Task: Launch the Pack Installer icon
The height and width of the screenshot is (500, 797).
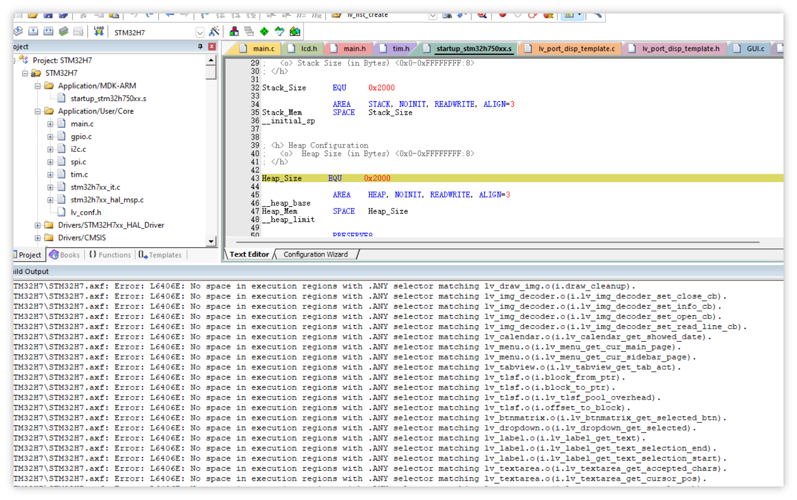Action: point(295,32)
